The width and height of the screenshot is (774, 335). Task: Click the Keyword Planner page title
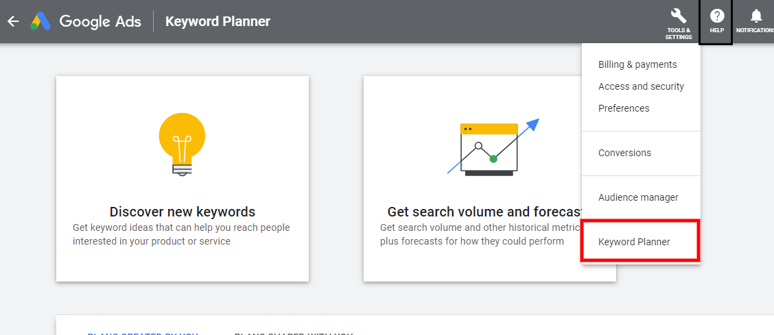tap(218, 22)
